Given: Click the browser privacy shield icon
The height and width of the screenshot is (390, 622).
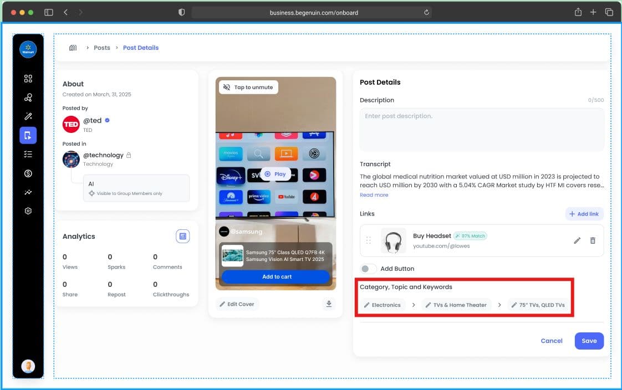Looking at the screenshot, I should pos(182,12).
